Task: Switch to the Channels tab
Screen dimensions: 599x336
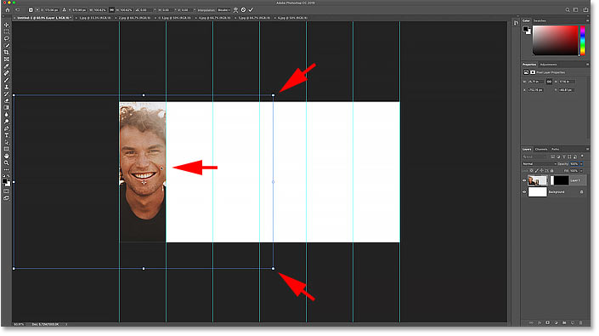Action: (x=541, y=149)
